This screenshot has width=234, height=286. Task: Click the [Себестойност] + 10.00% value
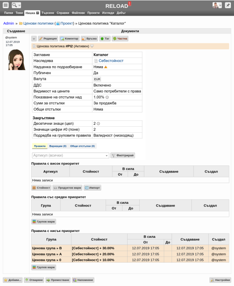click(93, 260)
